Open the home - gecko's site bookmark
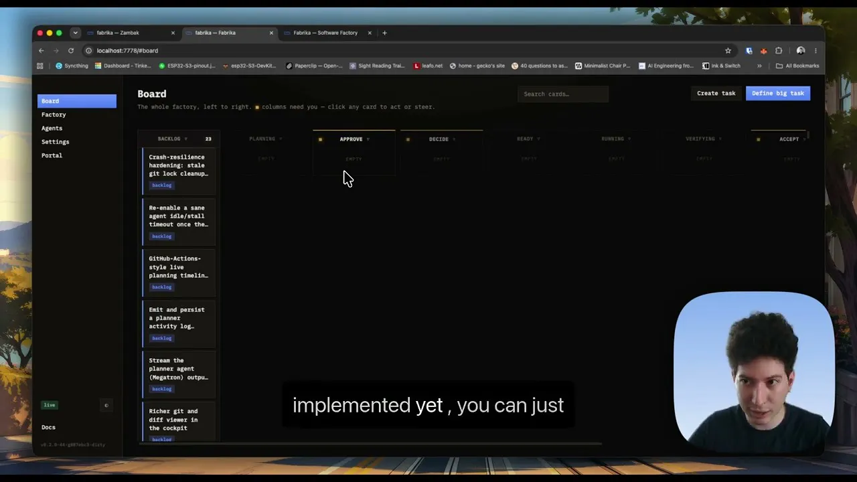 point(477,66)
